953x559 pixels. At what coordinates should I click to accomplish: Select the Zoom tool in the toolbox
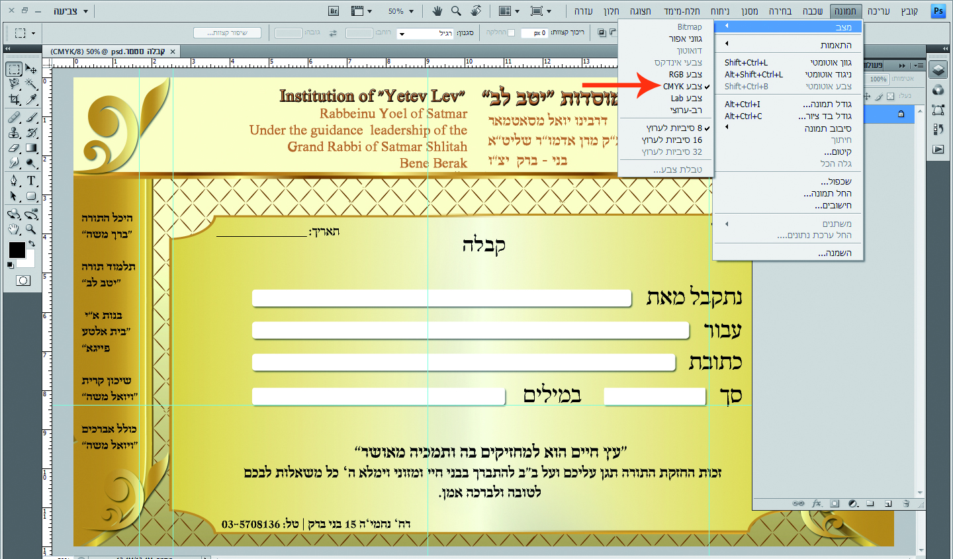tap(31, 229)
